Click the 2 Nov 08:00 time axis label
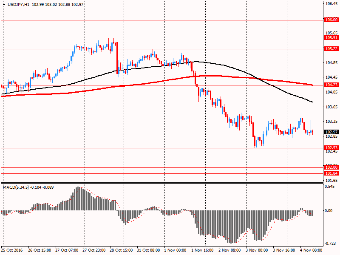This screenshot has height=255, width=340. point(229,250)
